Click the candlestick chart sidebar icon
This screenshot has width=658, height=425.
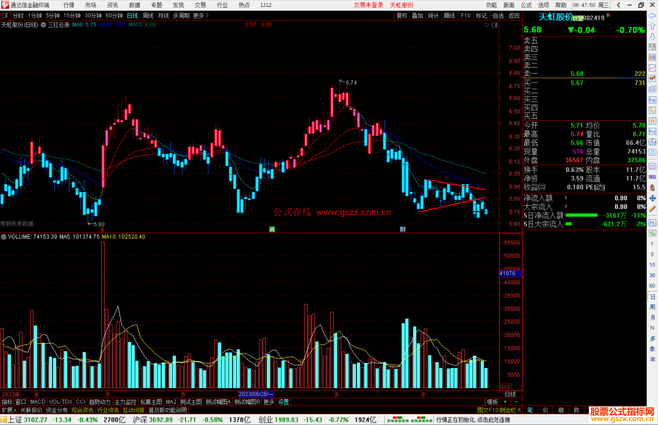(x=652, y=79)
